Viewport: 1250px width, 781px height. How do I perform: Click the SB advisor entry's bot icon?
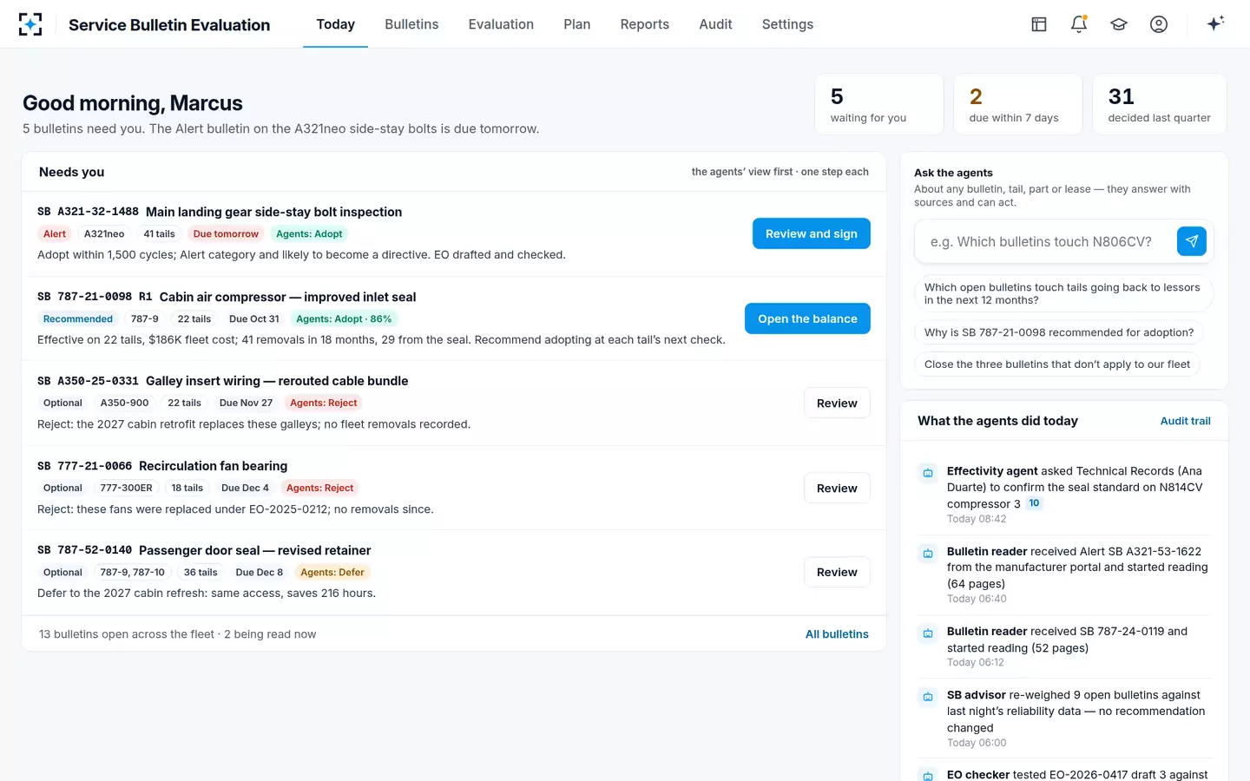pos(928,697)
